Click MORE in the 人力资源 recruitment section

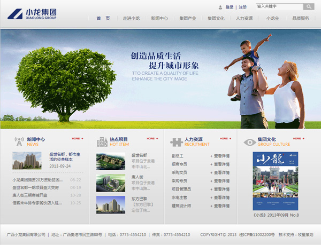point(226,138)
